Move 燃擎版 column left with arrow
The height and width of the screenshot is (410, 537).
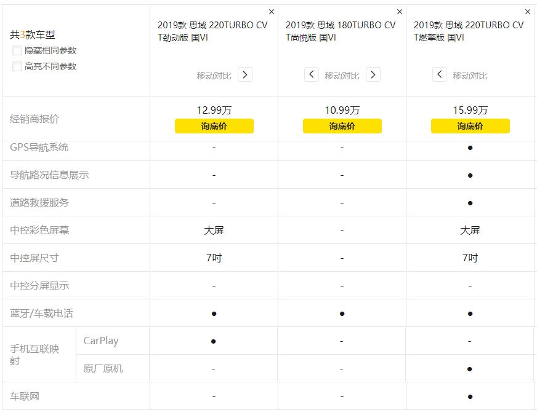coord(440,74)
